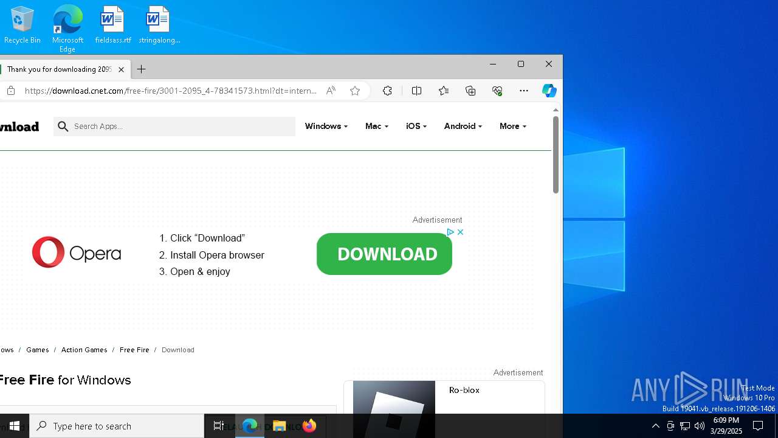This screenshot has width=778, height=438.
Task: Open AdChoices info icon
Action: (450, 232)
